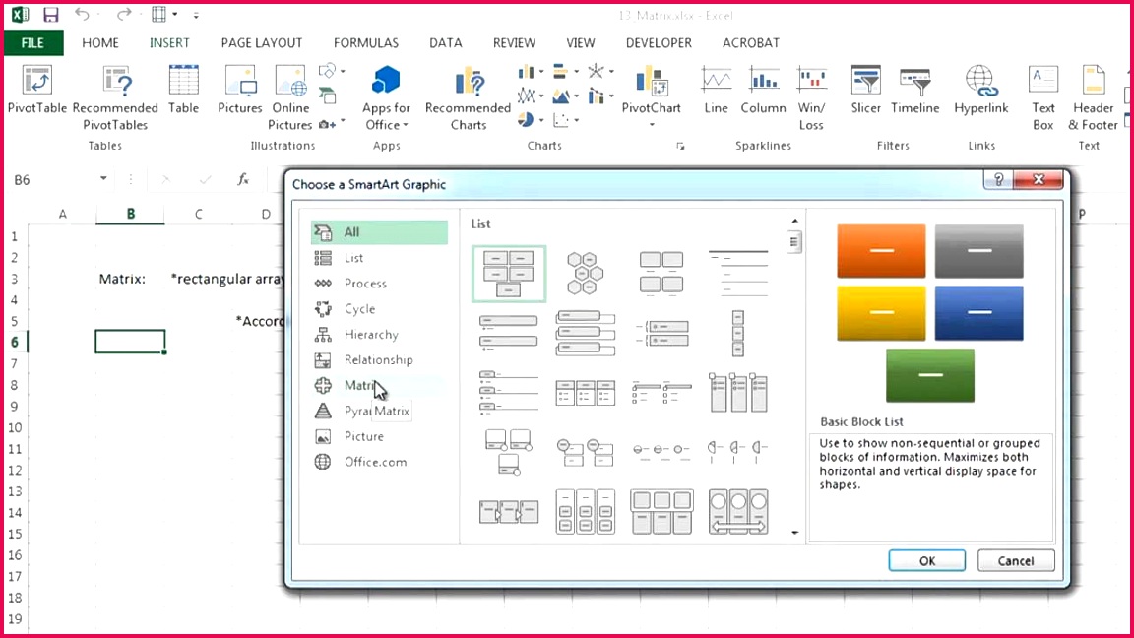The width and height of the screenshot is (1134, 638).
Task: Pick the Process SmartArt category
Action: (x=379, y=283)
